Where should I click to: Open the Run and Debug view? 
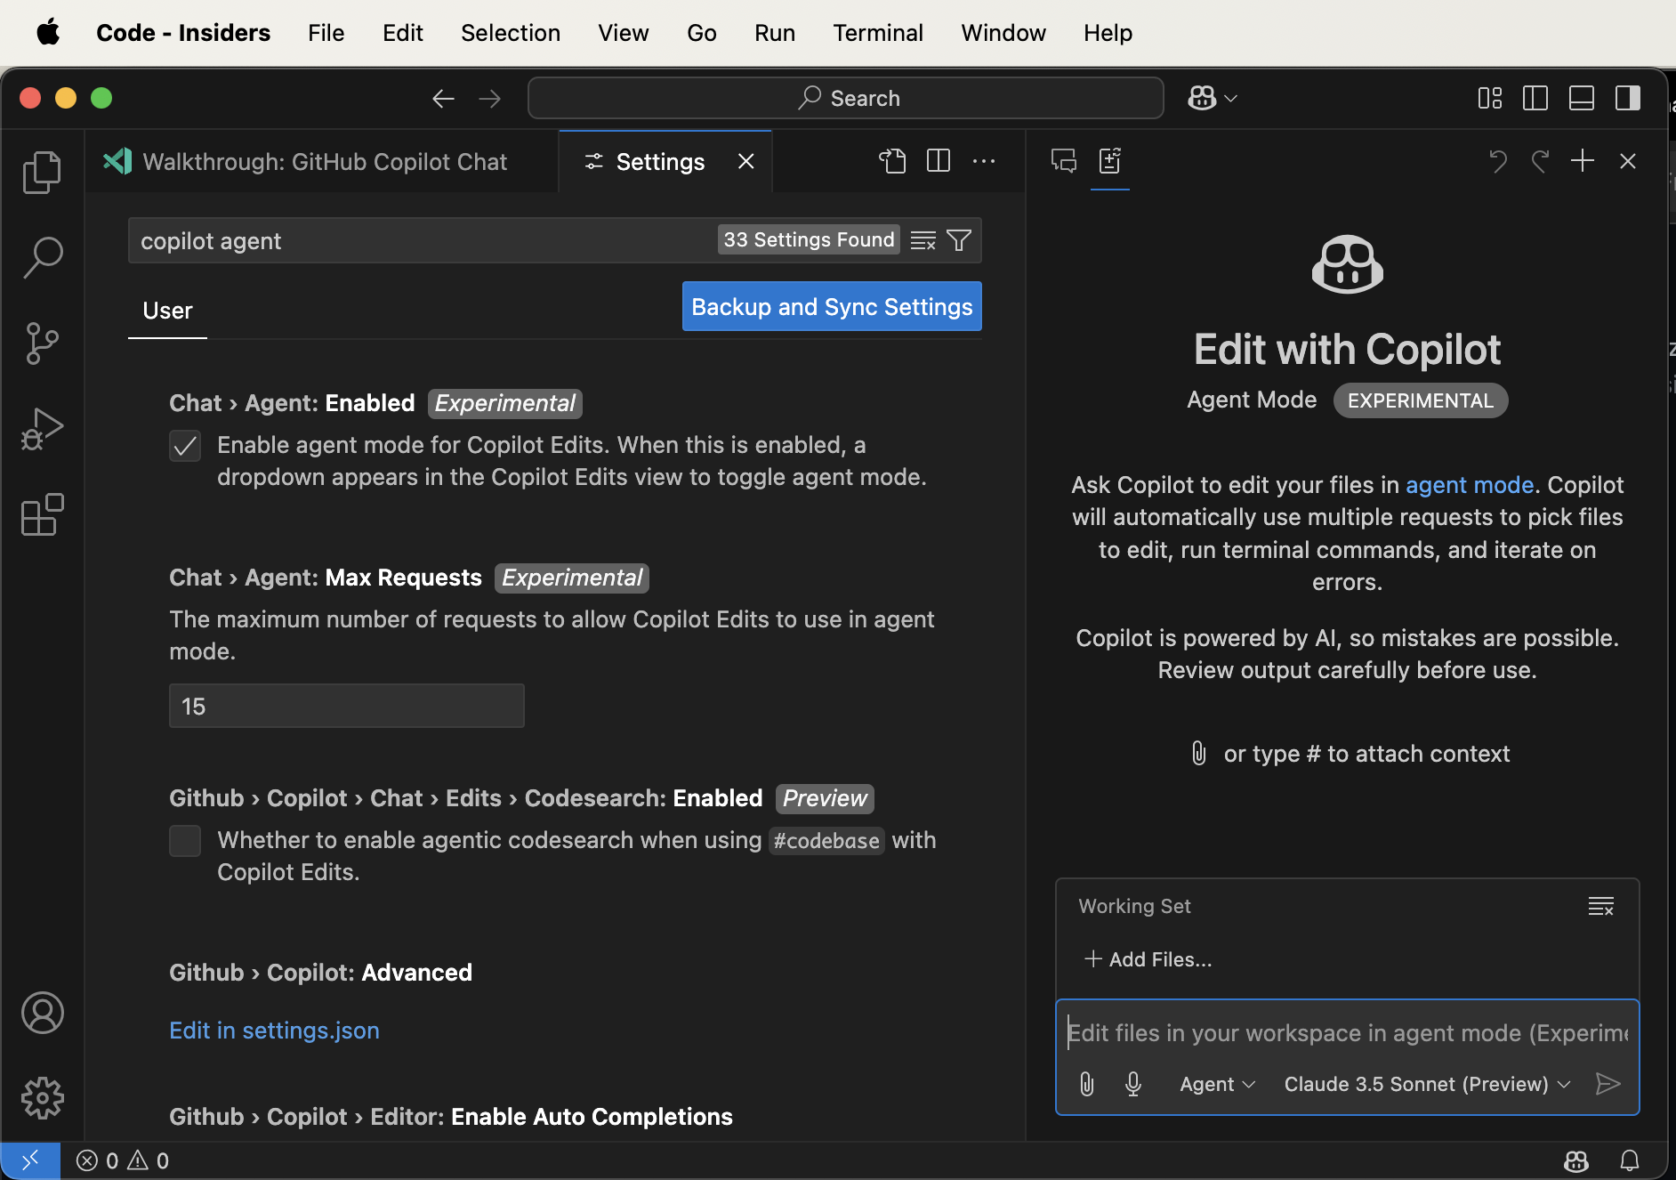tap(41, 428)
